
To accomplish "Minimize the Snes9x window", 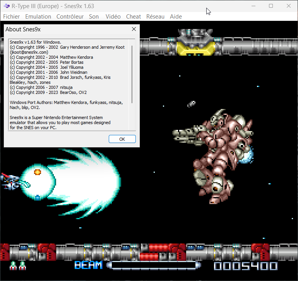I will (x=253, y=6).
